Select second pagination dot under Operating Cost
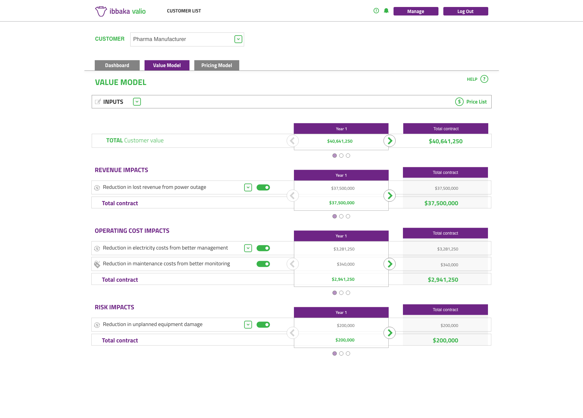The width and height of the screenshot is (583, 418). click(341, 293)
